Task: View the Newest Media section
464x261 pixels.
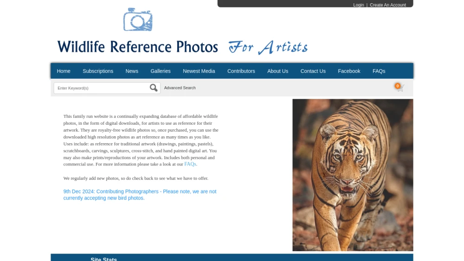Action: tap(199, 71)
